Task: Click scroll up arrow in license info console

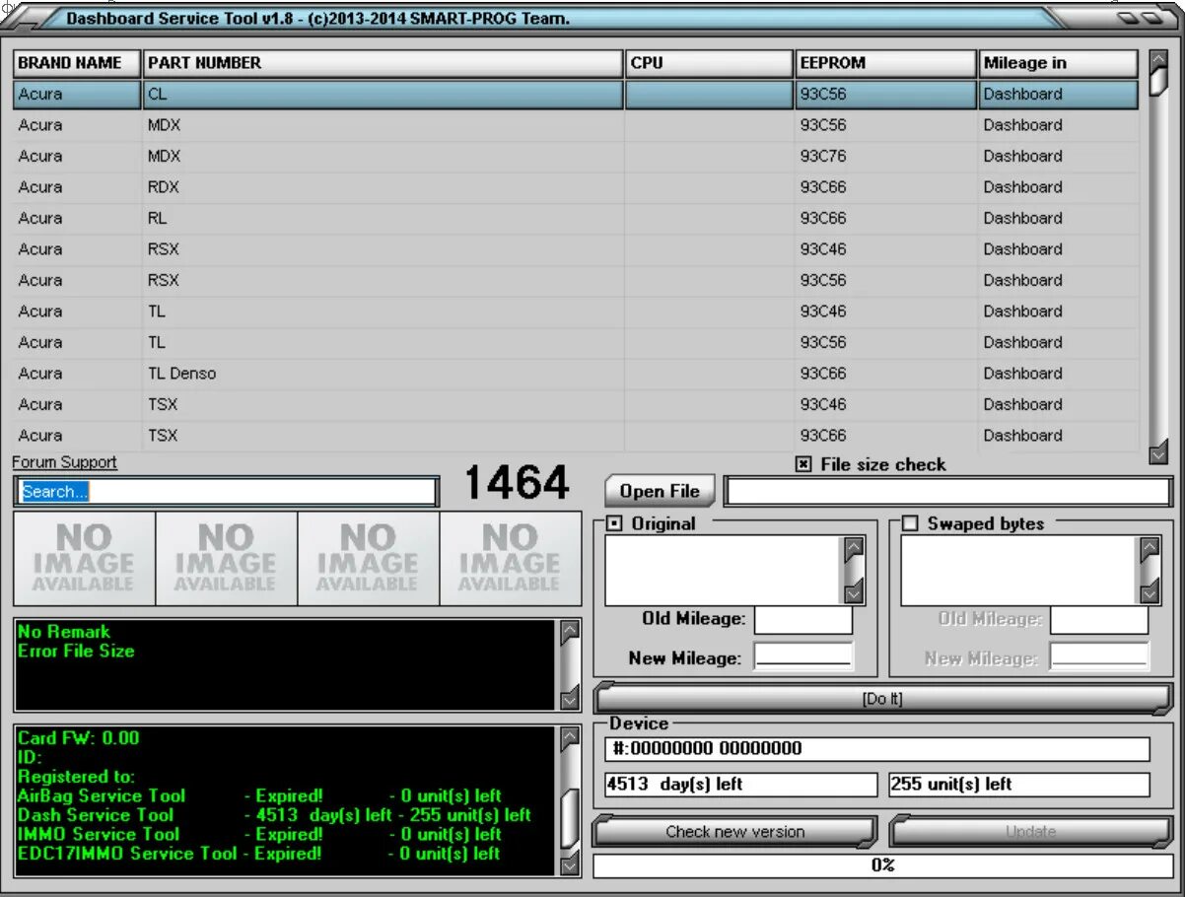Action: point(570,738)
